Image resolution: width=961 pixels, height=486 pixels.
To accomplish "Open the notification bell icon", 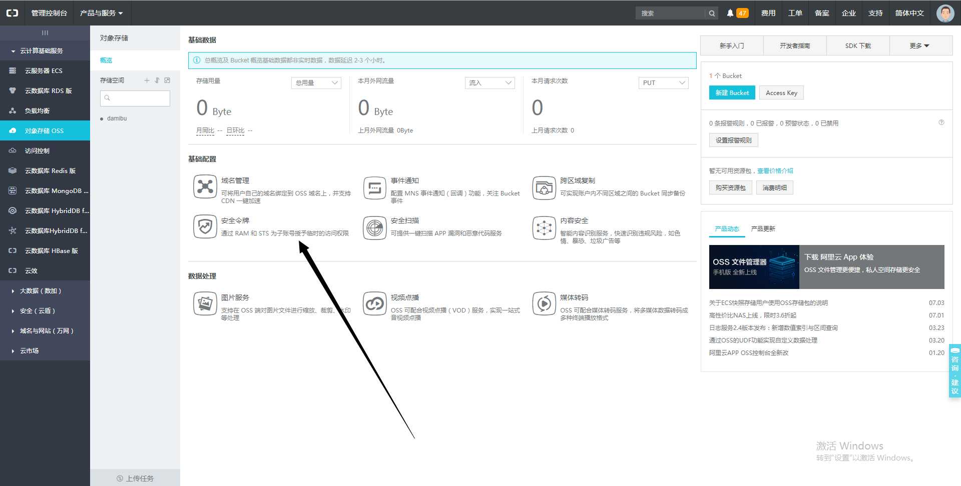I will [x=730, y=13].
